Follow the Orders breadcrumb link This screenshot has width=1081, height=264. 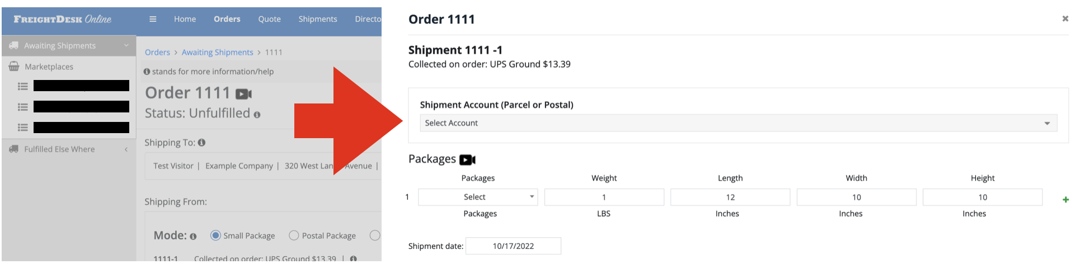tap(157, 53)
